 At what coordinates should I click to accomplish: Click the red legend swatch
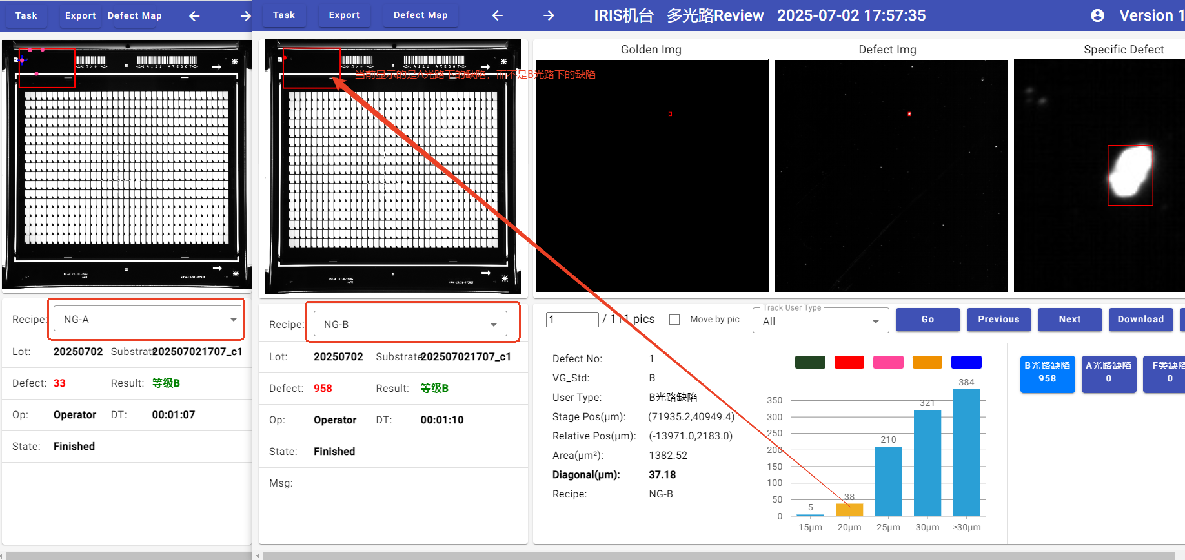(849, 362)
